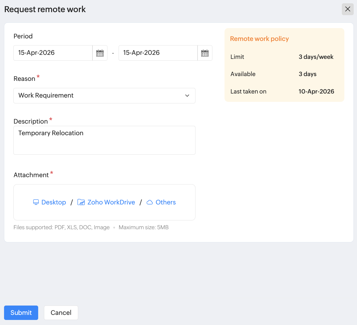Click the Desktop monitor icon

click(x=36, y=202)
